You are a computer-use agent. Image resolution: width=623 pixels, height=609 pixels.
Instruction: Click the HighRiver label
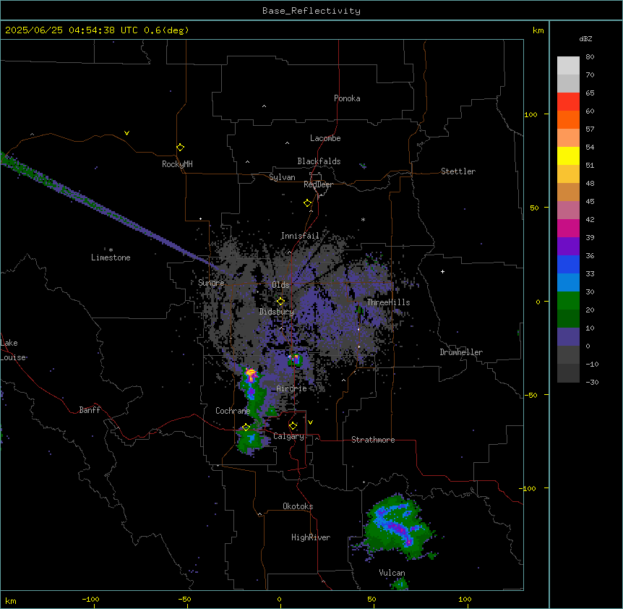coord(311,537)
